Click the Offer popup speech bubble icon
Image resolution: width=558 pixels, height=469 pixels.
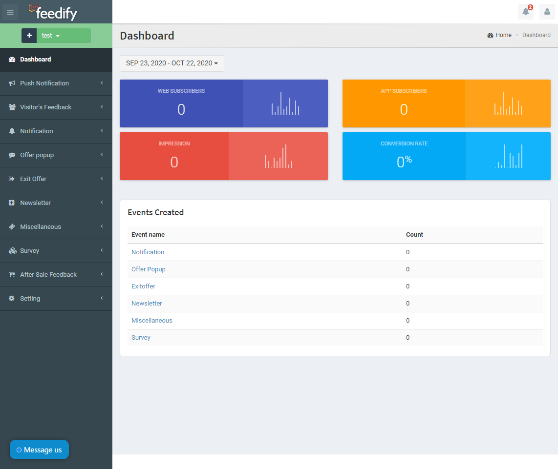tap(12, 155)
